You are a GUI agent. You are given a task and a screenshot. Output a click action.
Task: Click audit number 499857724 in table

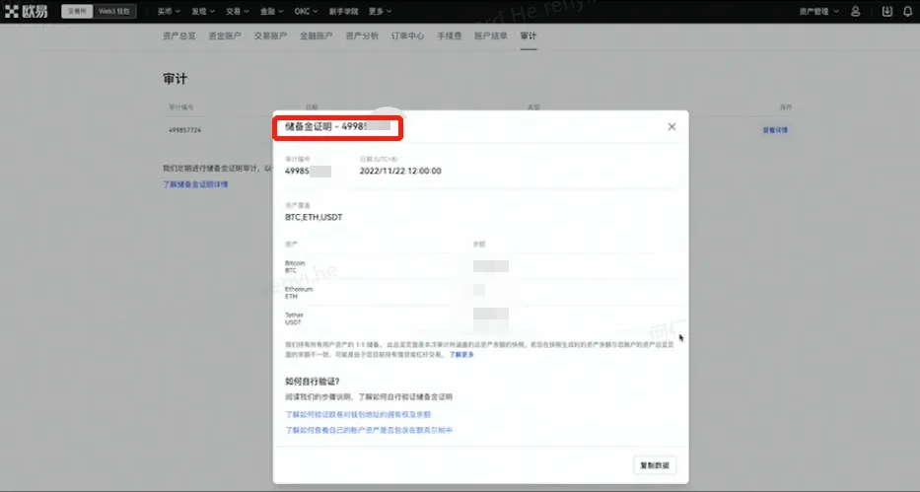[x=184, y=130]
